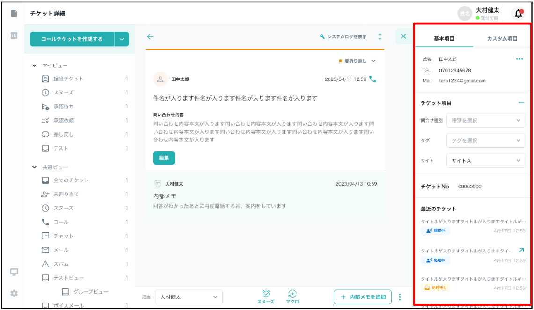Click 内部メモを追加 button
534x310 pixels.
(x=363, y=297)
